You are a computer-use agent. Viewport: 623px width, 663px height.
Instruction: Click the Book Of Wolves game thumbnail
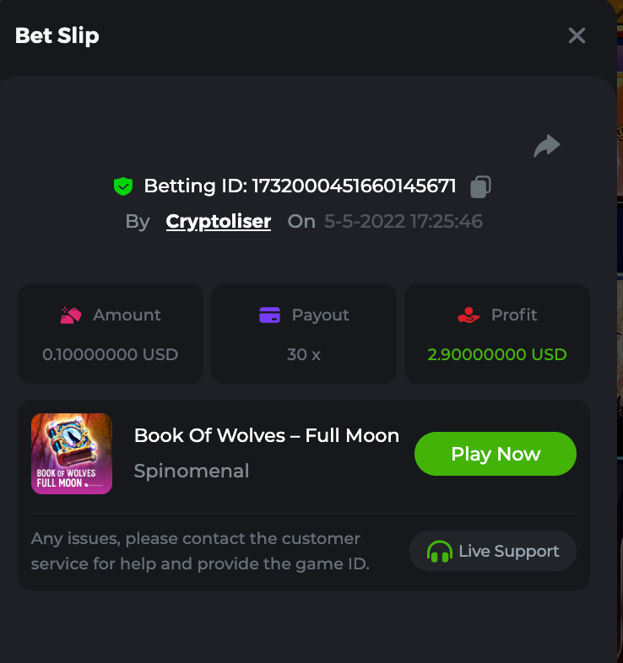pos(72,454)
